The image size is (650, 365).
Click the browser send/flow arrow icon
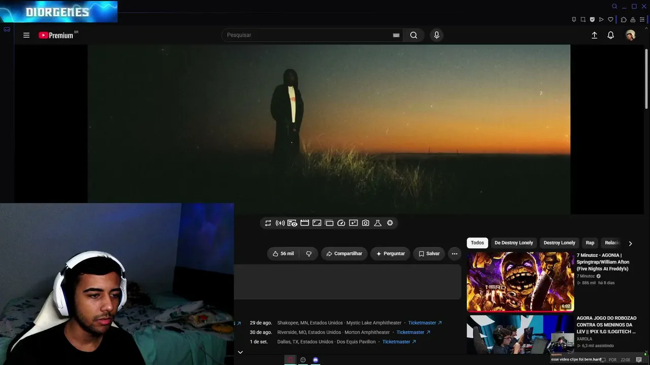(601, 20)
